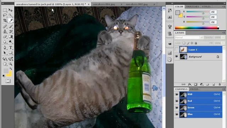227x128 pixels.
Task: Select the Magic Wand tool
Action: [x=11, y=15]
